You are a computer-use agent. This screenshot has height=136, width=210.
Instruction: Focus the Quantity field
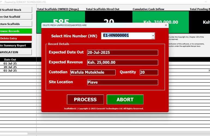coord(149,72)
